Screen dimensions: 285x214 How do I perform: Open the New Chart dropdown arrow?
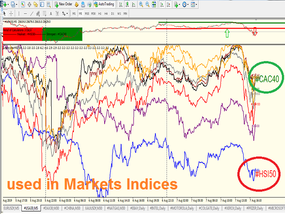(x=8, y=4)
